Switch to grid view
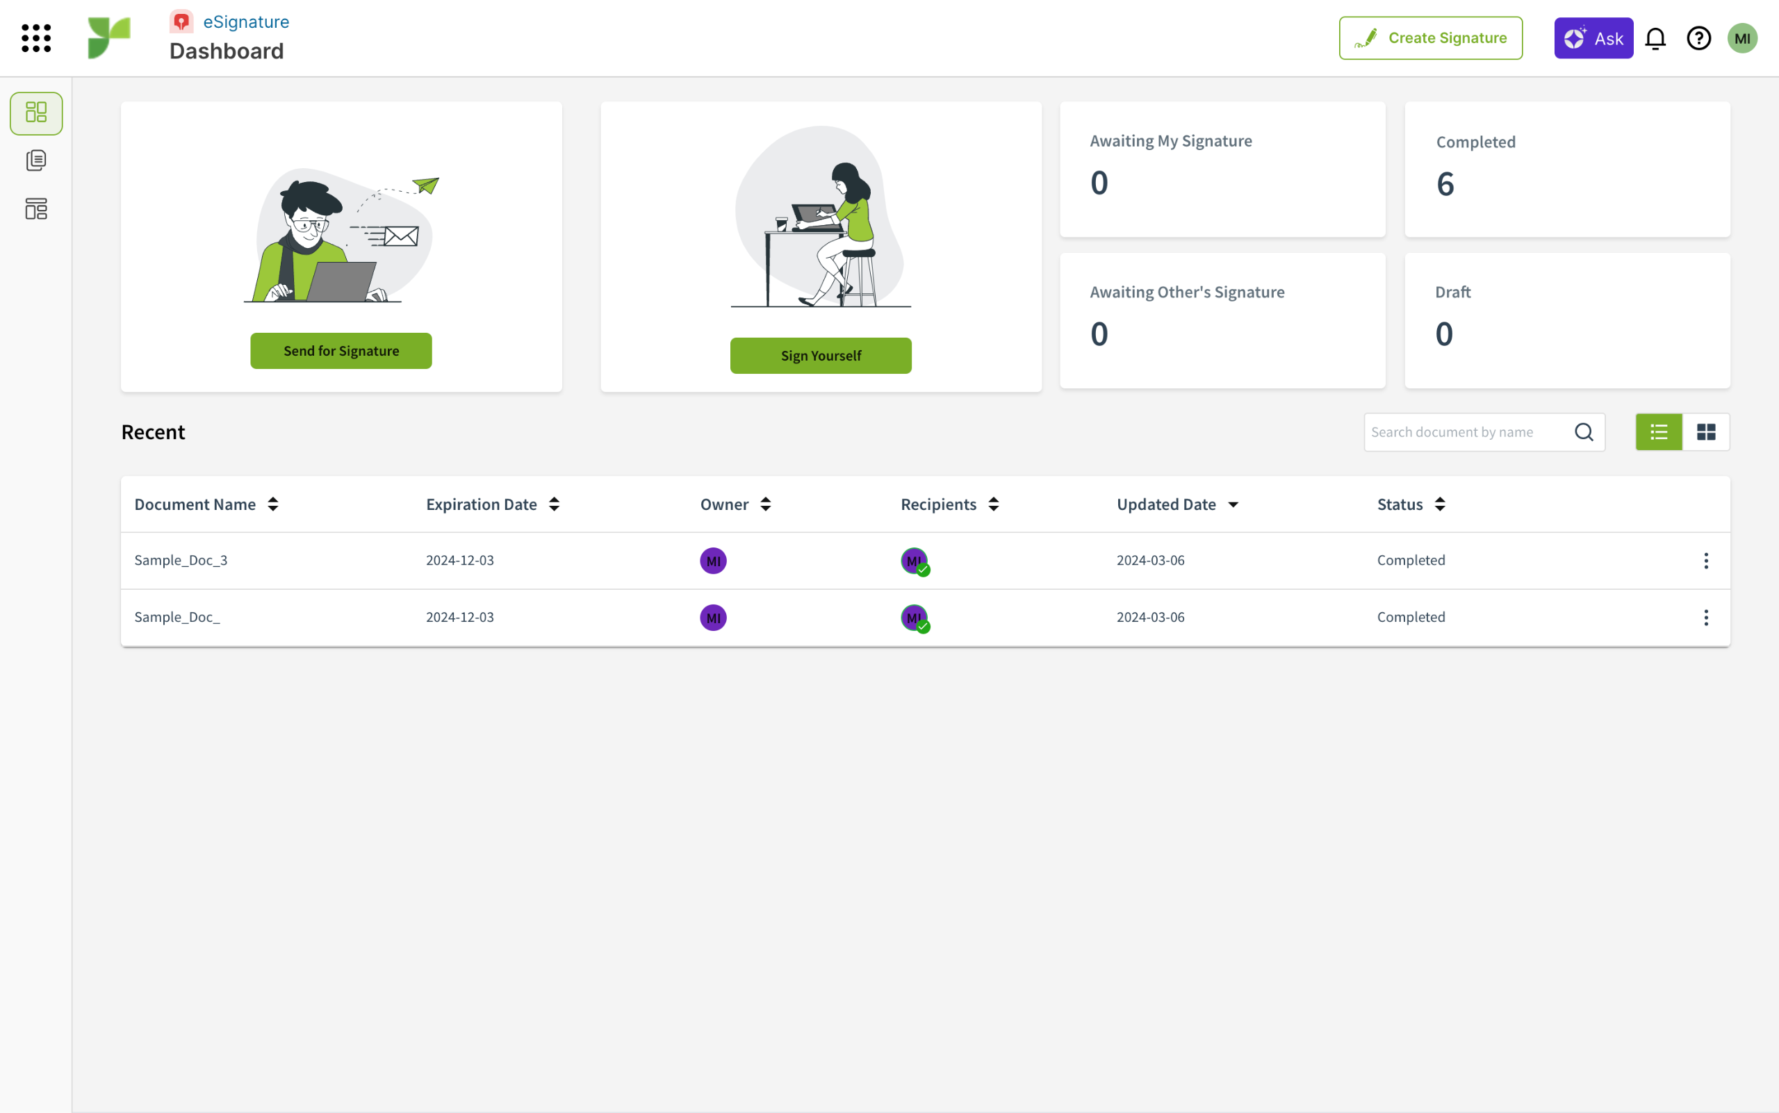This screenshot has width=1779, height=1113. tap(1706, 432)
